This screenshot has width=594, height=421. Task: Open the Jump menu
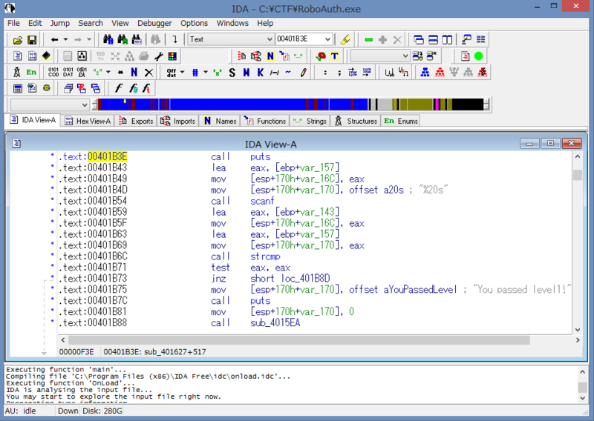click(60, 23)
